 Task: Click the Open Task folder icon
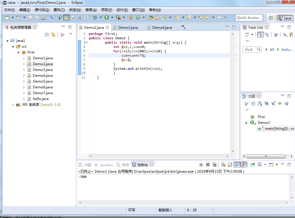pos(157,17)
